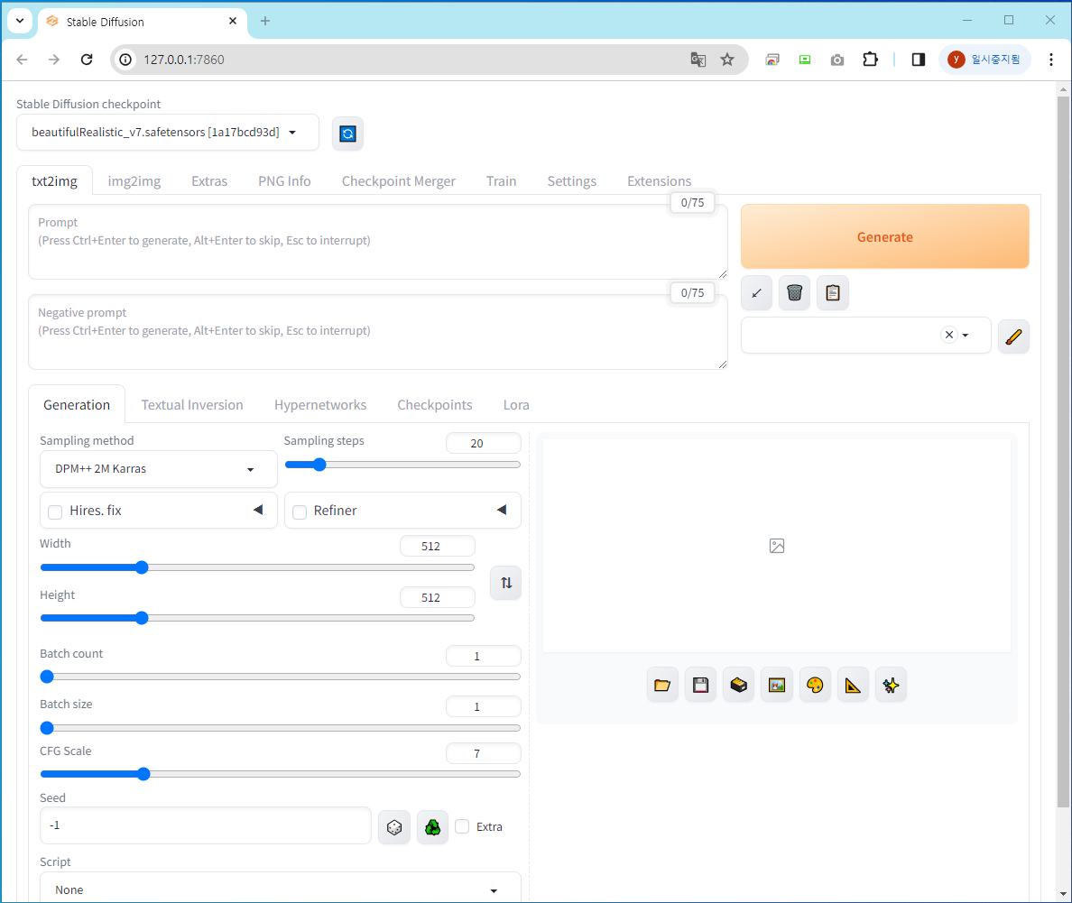Click in the Negative prompt text area
The width and height of the screenshot is (1072, 903).
(x=377, y=332)
